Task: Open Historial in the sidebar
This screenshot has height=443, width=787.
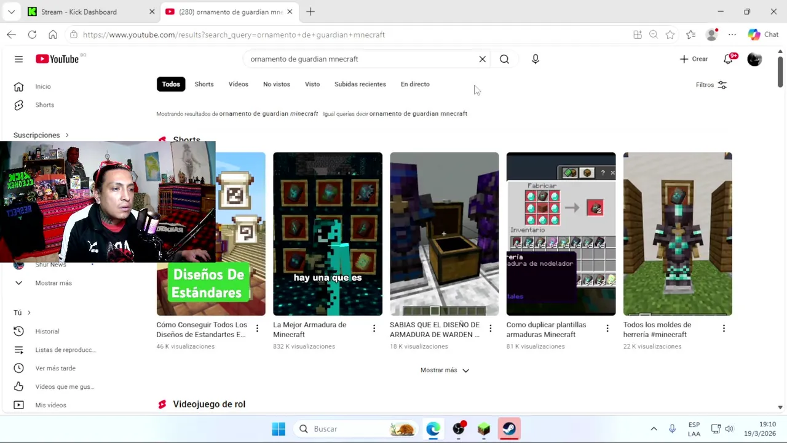Action: [x=47, y=332]
